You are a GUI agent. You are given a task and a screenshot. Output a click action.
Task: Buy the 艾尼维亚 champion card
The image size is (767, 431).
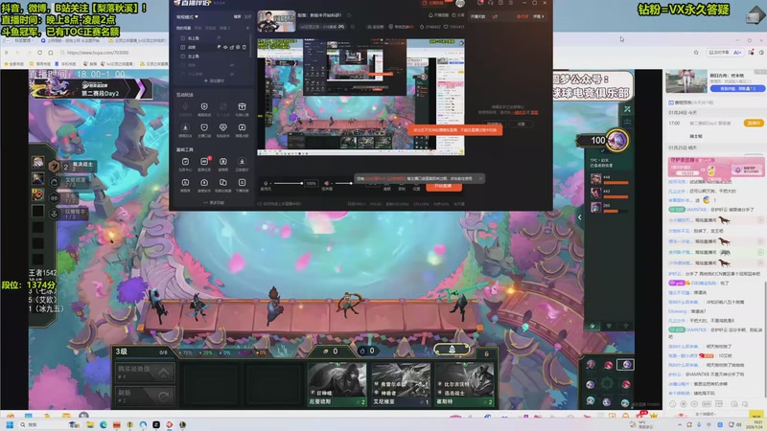pos(401,384)
